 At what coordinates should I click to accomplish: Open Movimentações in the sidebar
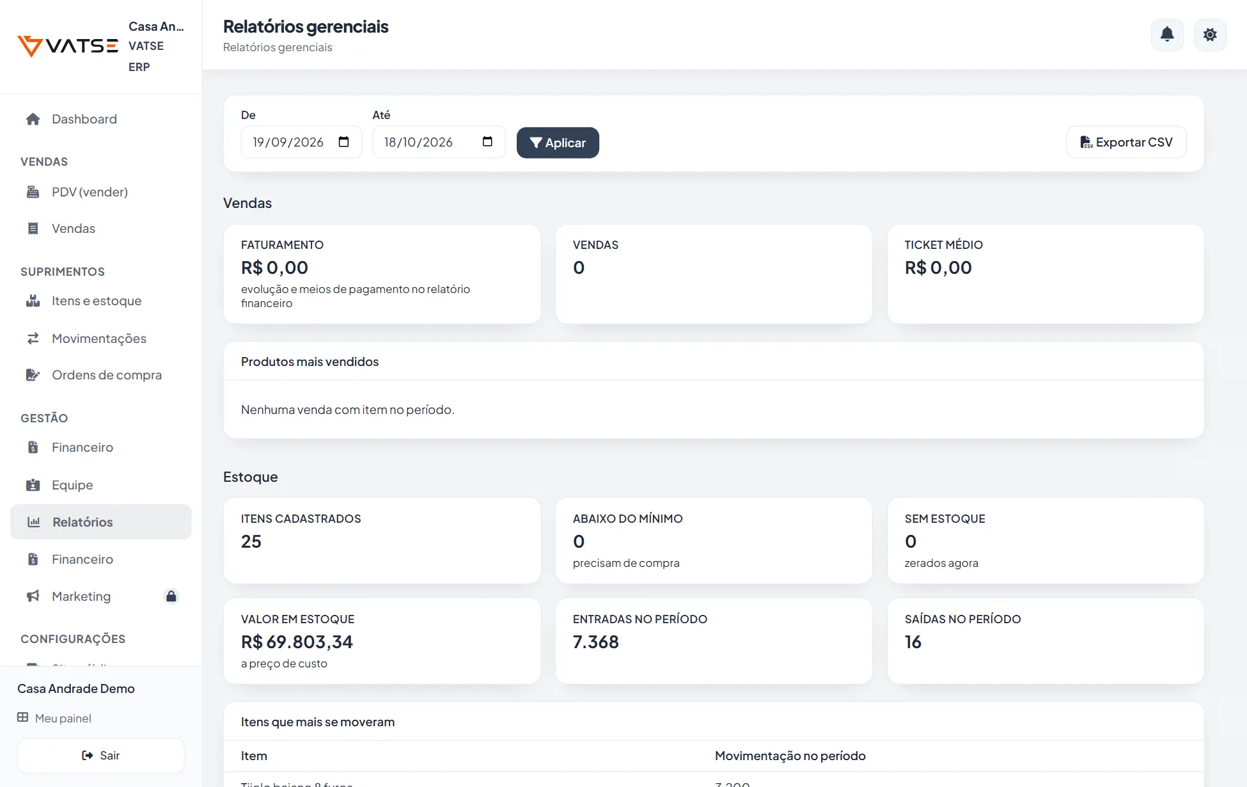click(101, 338)
